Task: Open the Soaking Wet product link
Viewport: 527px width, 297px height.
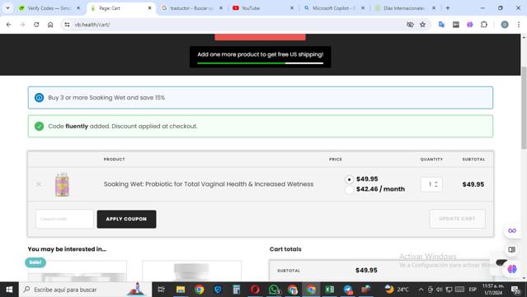Action: tap(209, 184)
